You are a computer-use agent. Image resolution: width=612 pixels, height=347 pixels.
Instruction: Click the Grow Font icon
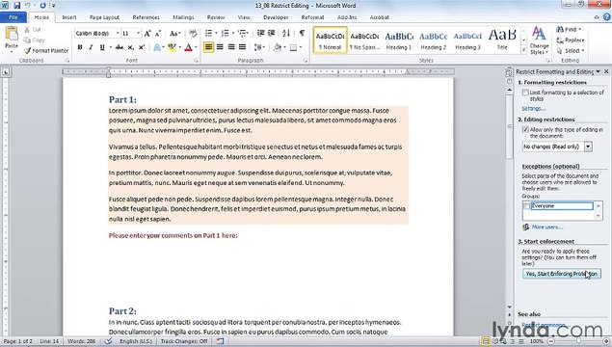pos(147,34)
